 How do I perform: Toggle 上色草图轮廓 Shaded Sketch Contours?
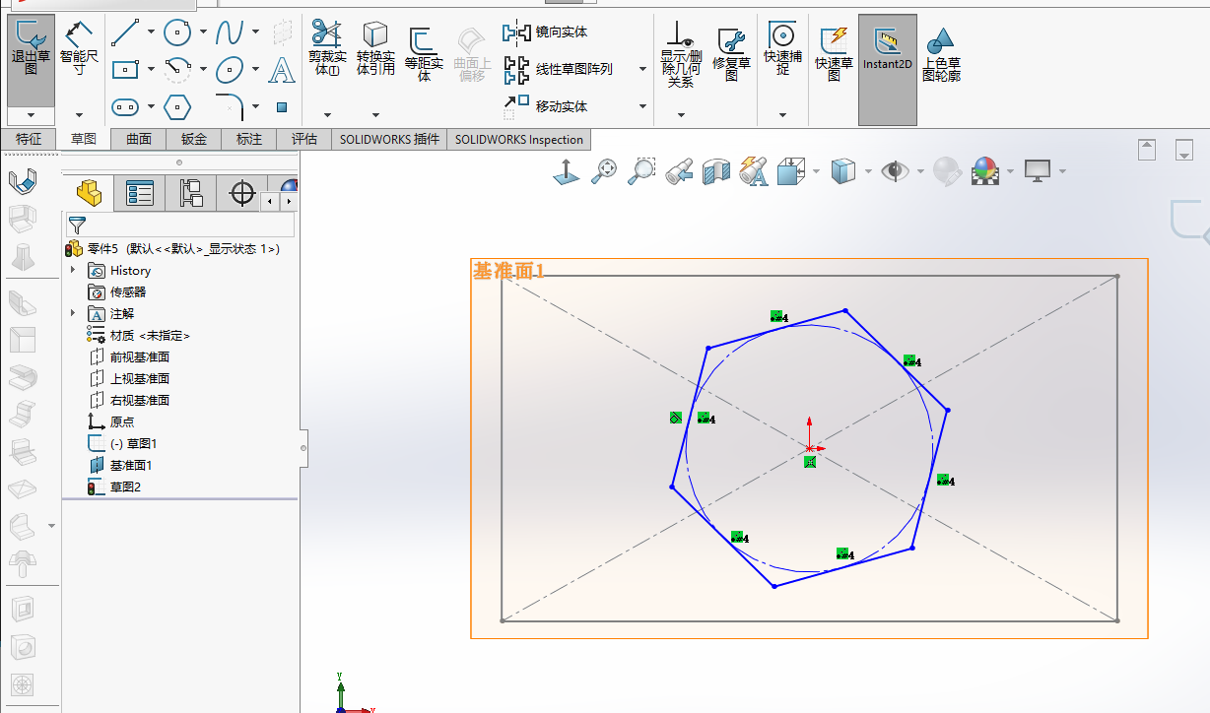[941, 54]
